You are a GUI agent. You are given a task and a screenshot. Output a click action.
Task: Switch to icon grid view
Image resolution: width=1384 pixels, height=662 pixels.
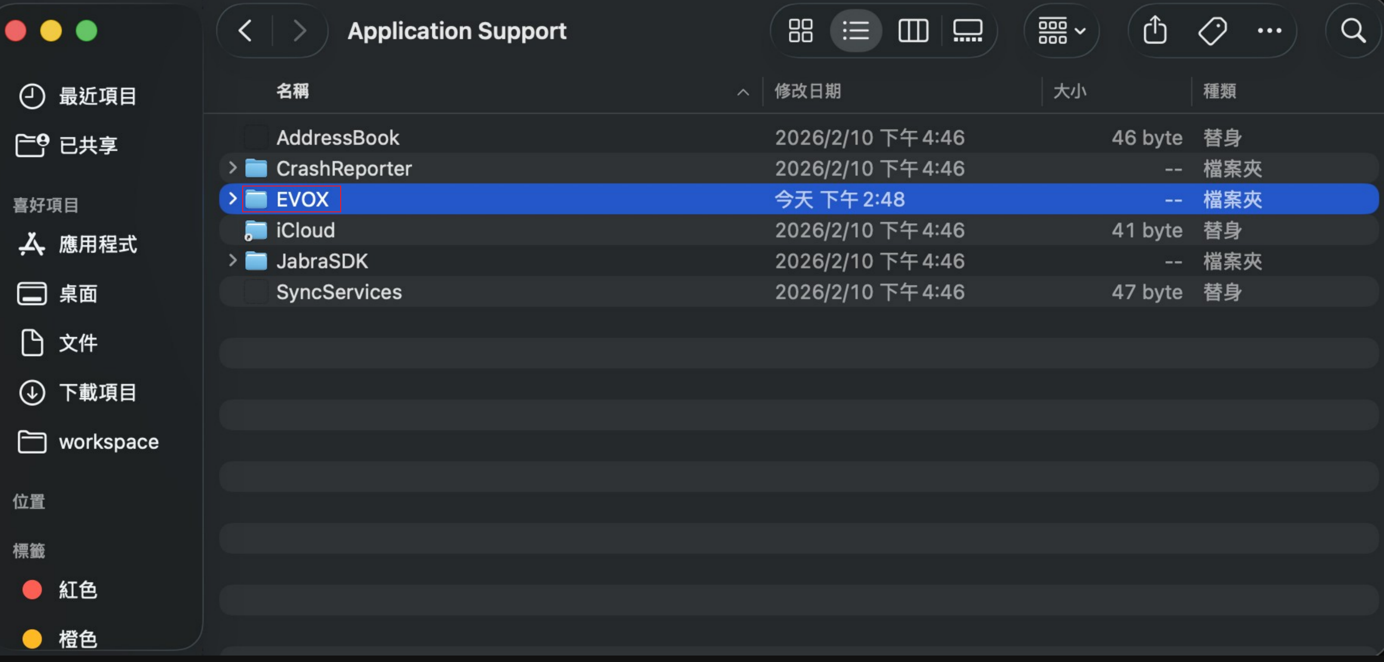[800, 31]
